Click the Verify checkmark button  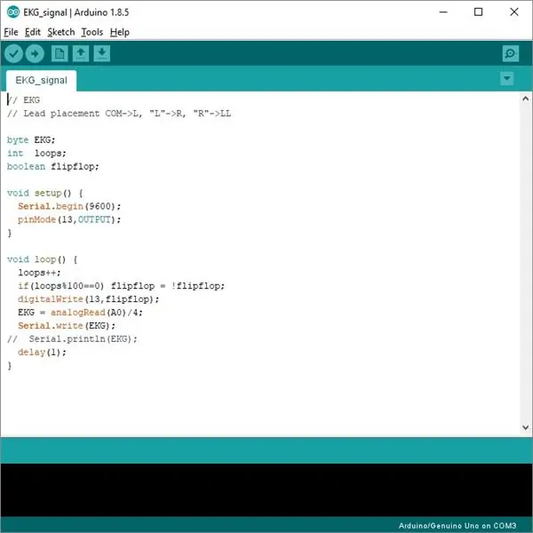coord(13,53)
